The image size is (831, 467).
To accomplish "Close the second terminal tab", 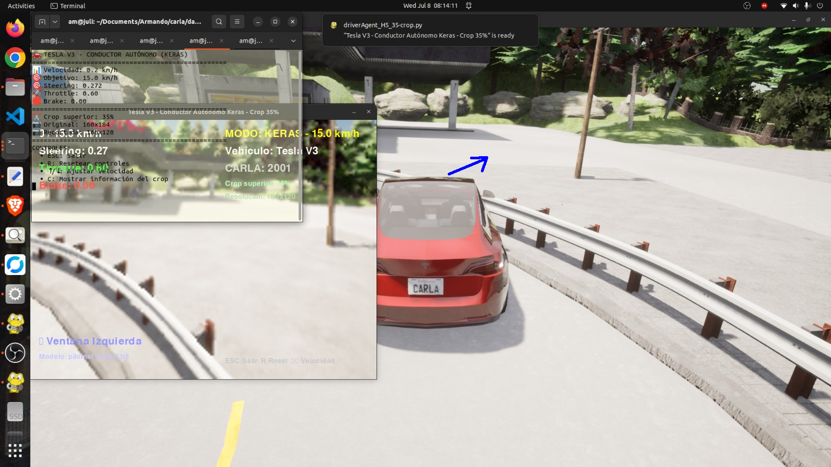I will tap(122, 40).
